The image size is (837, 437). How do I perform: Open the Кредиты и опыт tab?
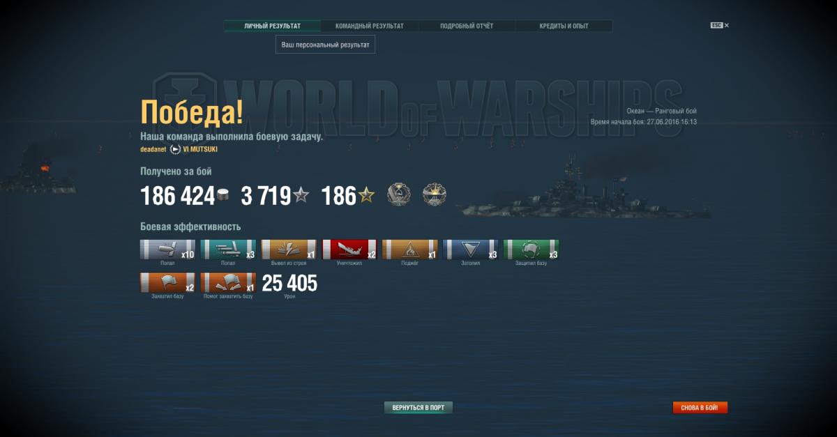pos(564,26)
